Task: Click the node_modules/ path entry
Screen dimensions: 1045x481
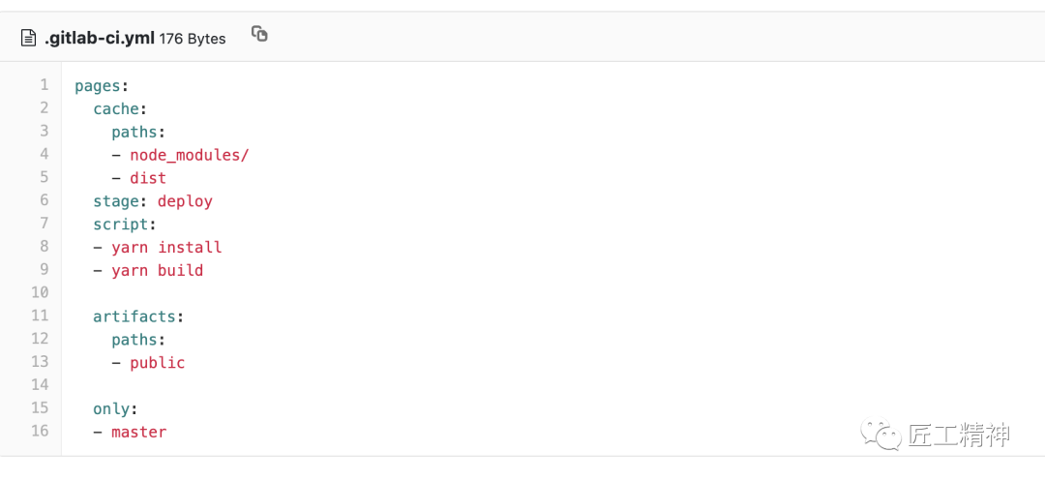Action: [x=190, y=155]
